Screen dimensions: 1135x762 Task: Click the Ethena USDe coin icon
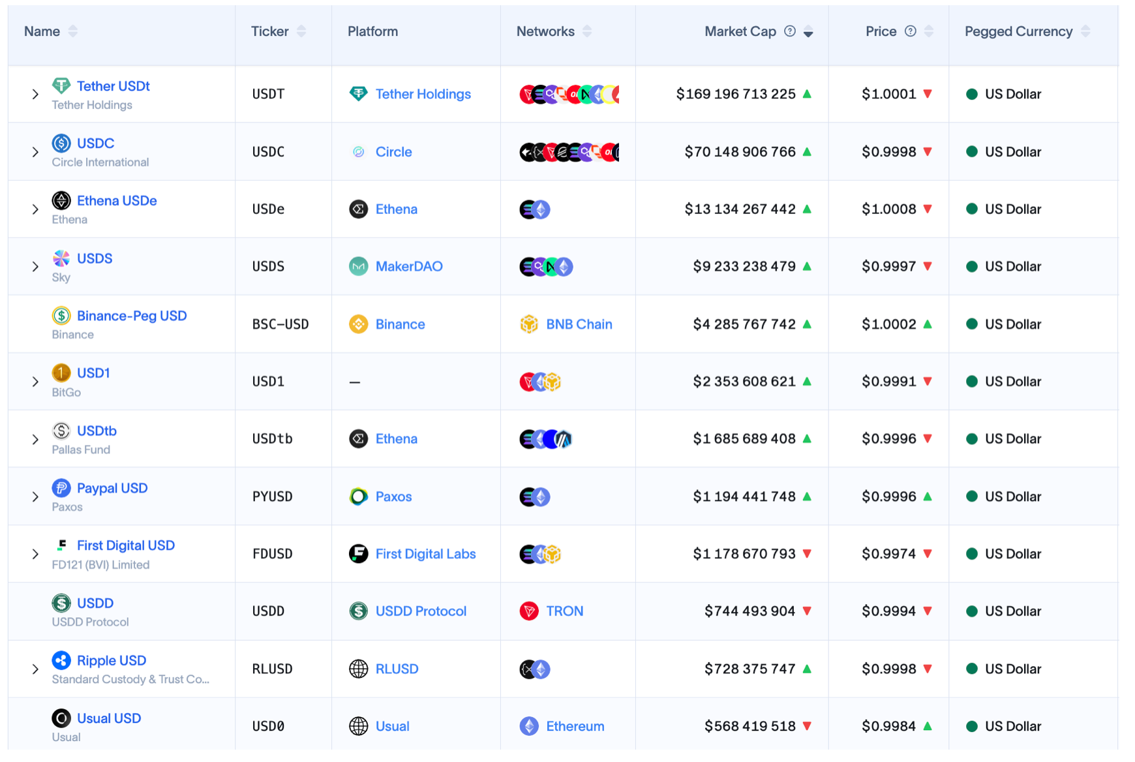point(61,200)
